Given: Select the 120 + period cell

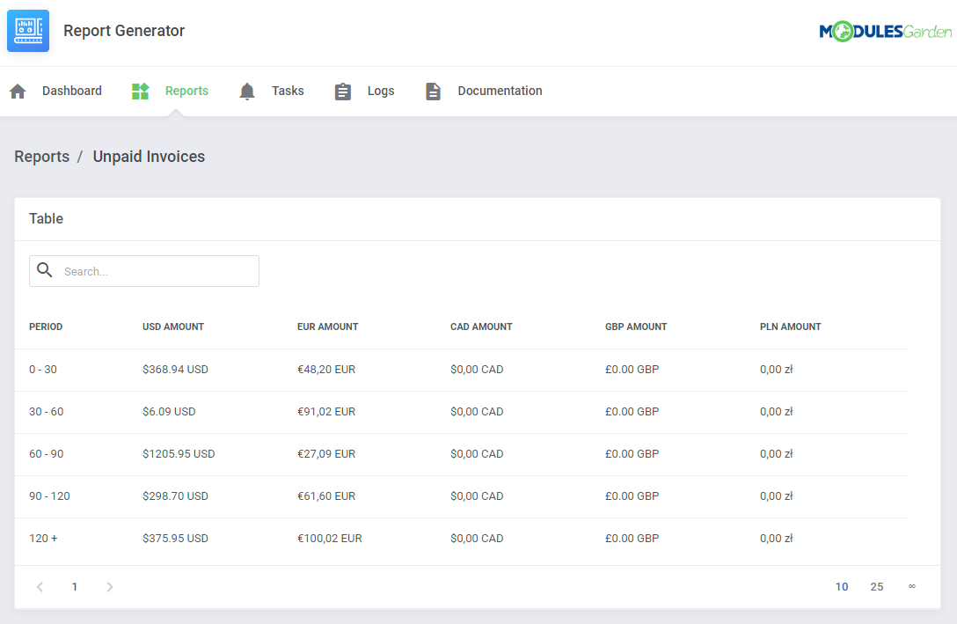Looking at the screenshot, I should 43,539.
